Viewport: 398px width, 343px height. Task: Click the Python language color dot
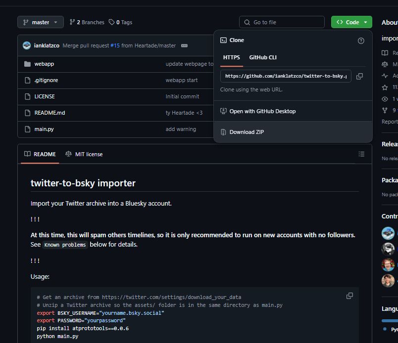pos(385,329)
